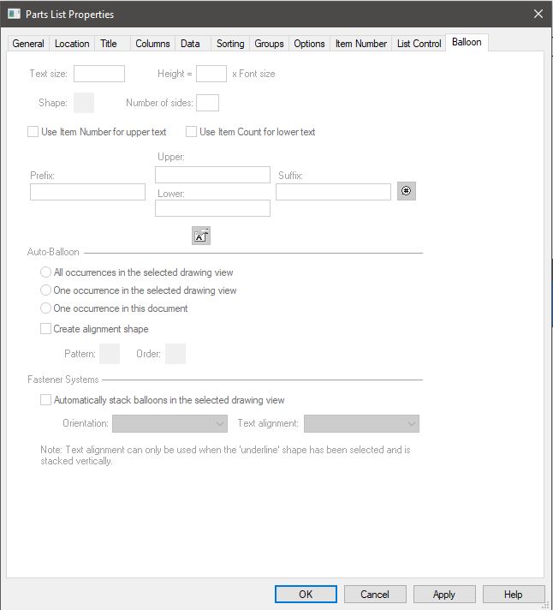The height and width of the screenshot is (610, 553).
Task: Close the Parts List Properties dialog
Action: pos(538,14)
